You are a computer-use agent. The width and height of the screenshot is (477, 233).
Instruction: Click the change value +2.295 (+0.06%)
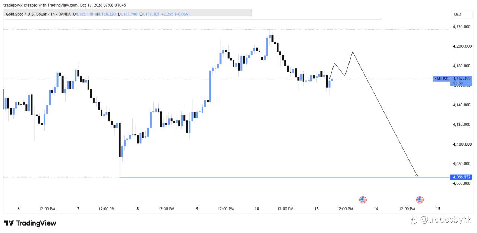click(176, 14)
